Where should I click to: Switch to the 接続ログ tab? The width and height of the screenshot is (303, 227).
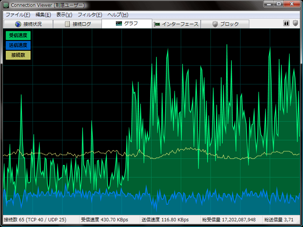pos(78,24)
